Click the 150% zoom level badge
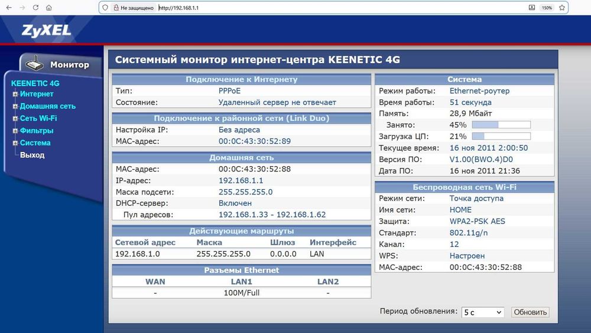The height and width of the screenshot is (333, 591). pyautogui.click(x=547, y=8)
